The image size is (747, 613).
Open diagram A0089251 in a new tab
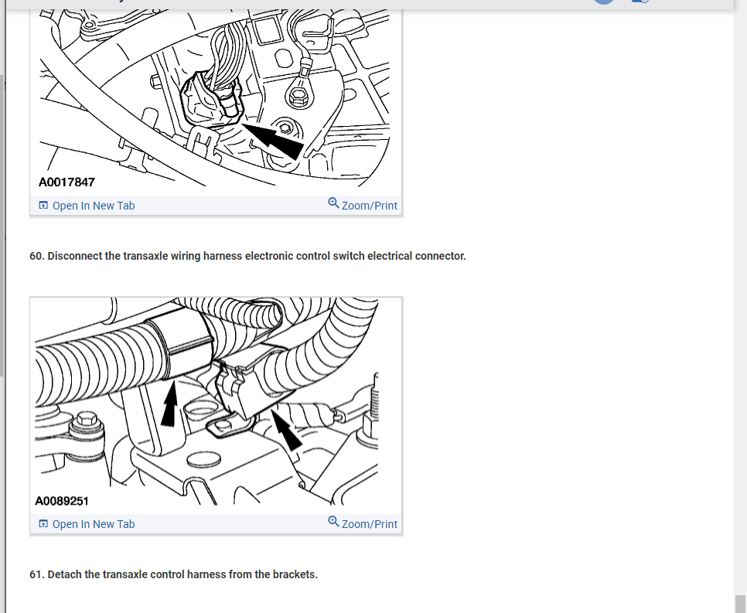[87, 524]
